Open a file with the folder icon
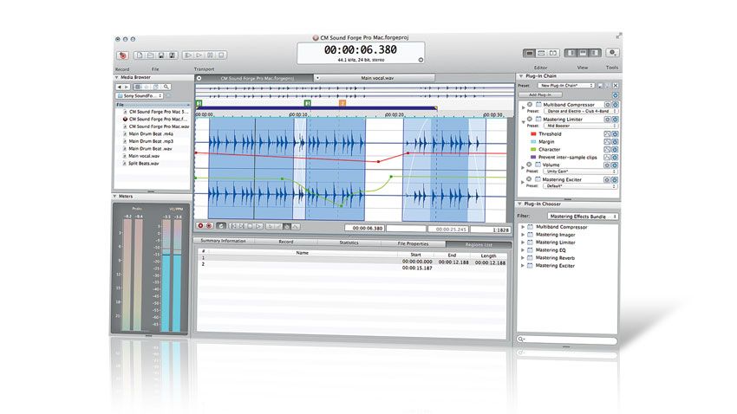Screen dimensions: 737x414 [150, 55]
